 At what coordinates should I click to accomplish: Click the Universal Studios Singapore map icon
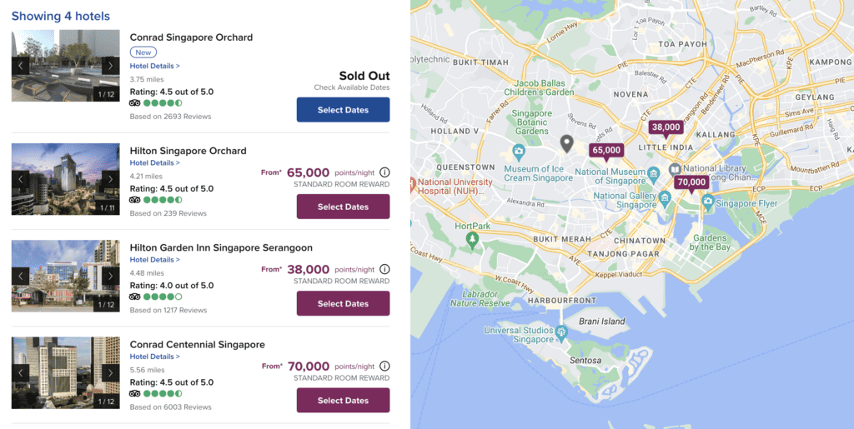pyautogui.click(x=562, y=332)
